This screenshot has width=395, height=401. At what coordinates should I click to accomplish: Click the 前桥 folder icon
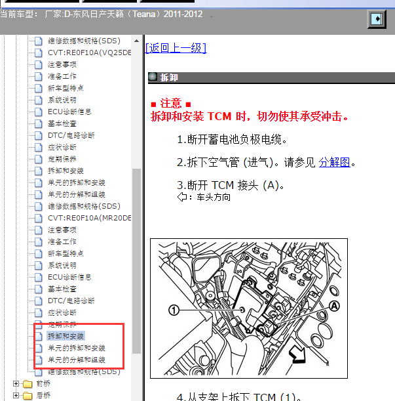tap(28, 384)
